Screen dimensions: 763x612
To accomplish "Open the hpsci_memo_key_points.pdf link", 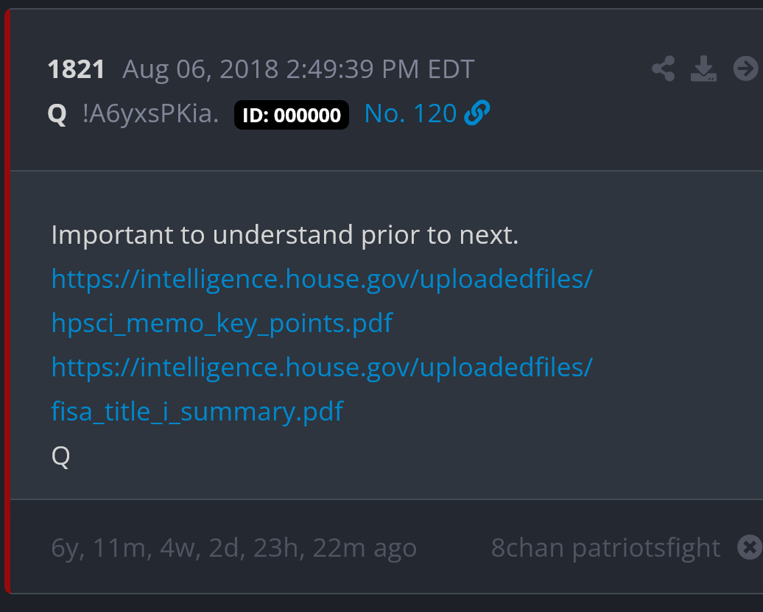I will (x=222, y=323).
